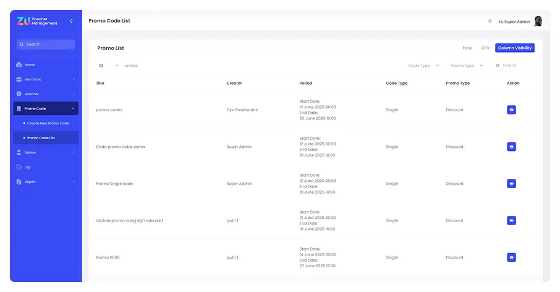
Task: Open Create New Promo Code submenu
Action: [48, 123]
